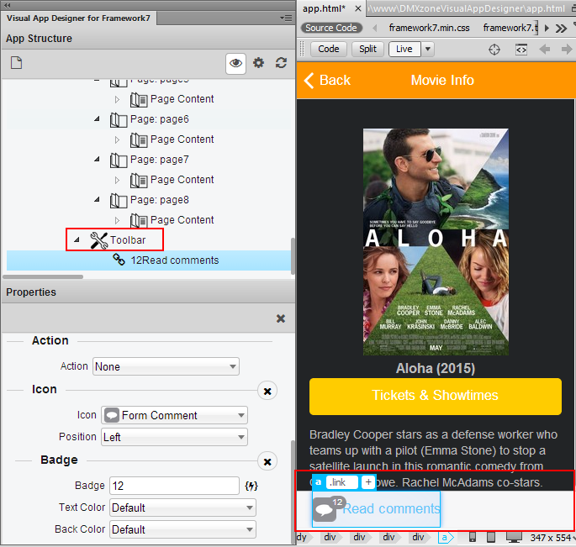576x547 pixels.
Task: Show more related files with double chevron
Action: [561, 29]
